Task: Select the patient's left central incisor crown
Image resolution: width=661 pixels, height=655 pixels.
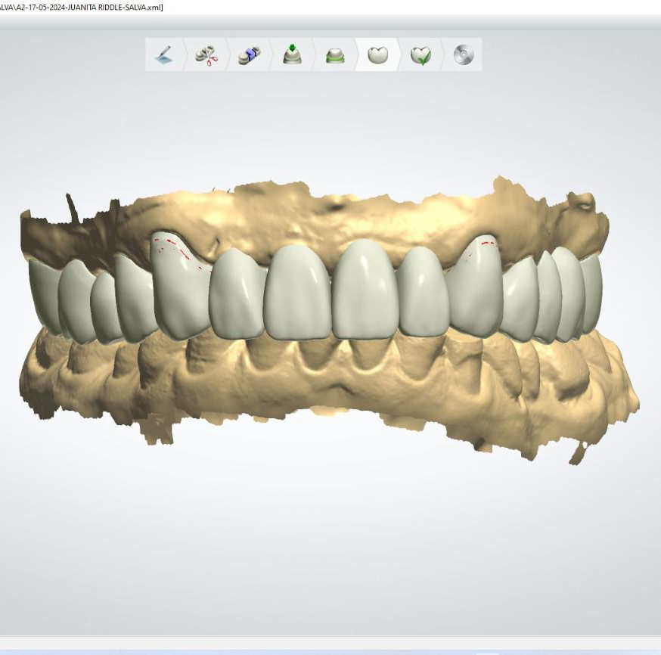Action: pos(365,291)
